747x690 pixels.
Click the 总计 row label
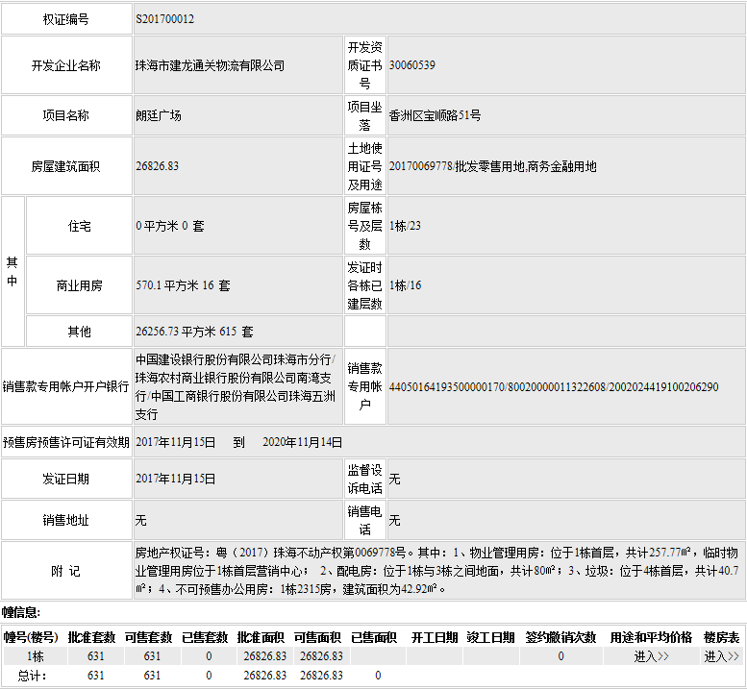click(35, 676)
